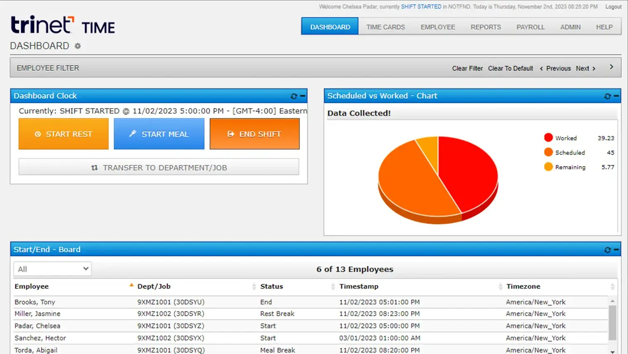Refresh the Dashboard Clock panel
Screen dimensions: 628x354
coord(293,96)
